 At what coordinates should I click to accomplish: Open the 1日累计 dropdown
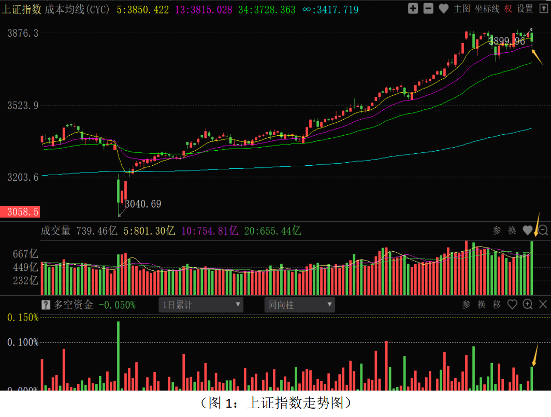(x=201, y=305)
